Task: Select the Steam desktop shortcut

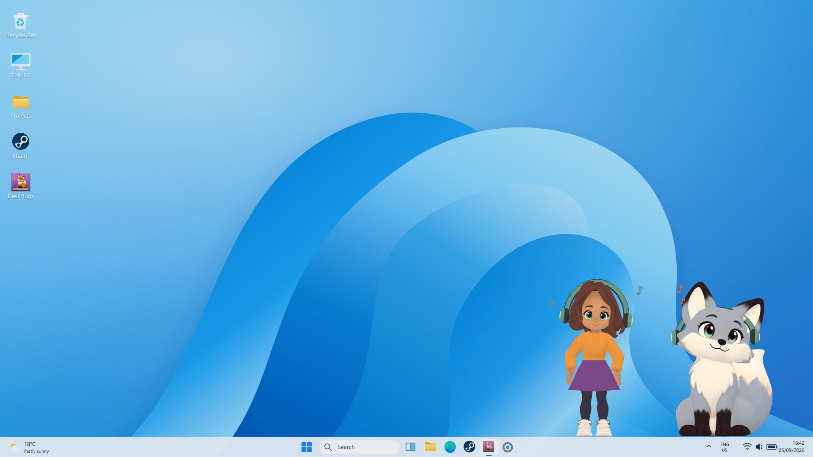Action: pos(20,146)
